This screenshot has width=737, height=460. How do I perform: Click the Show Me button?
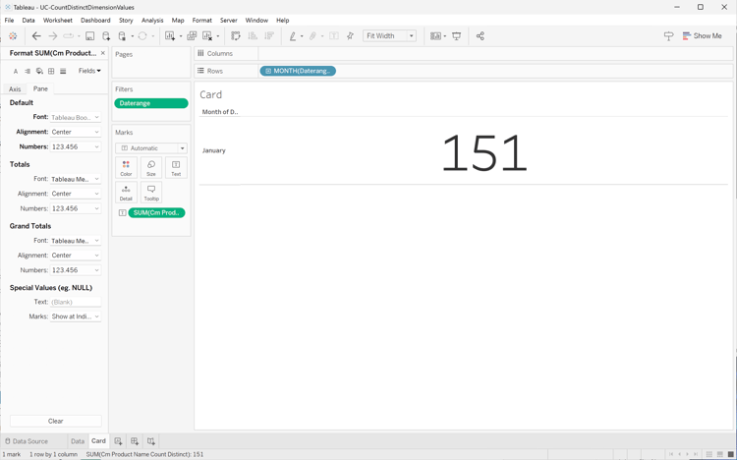coord(702,36)
